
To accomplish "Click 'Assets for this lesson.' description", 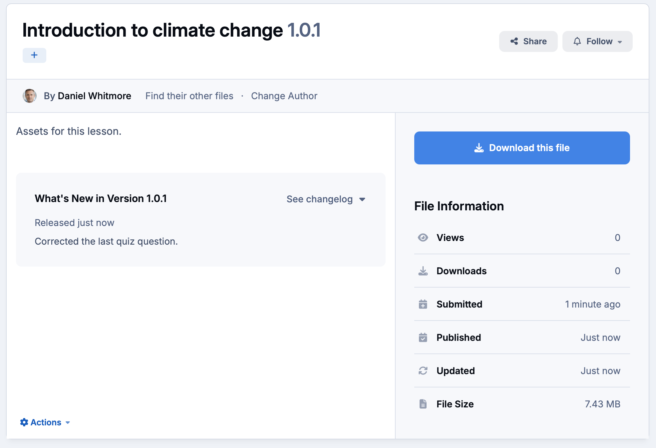I will (x=69, y=131).
